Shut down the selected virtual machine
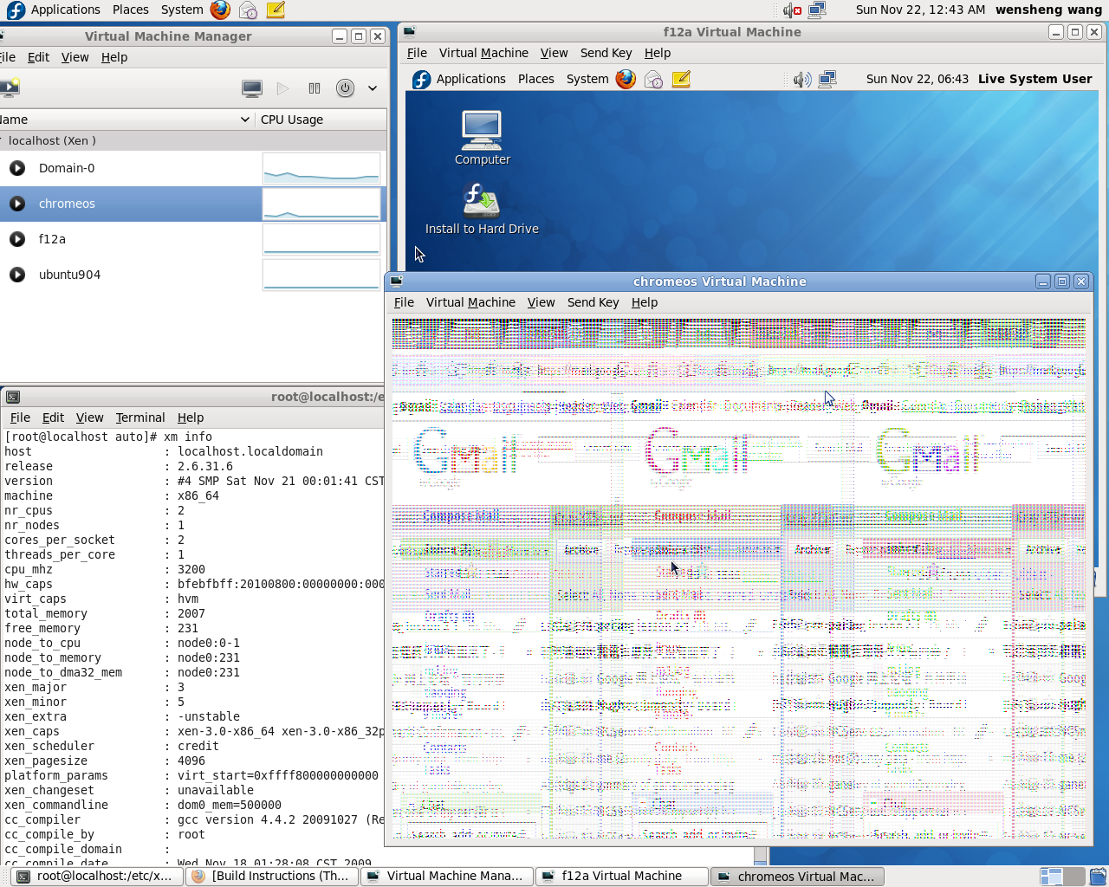The image size is (1109, 887). [x=345, y=88]
